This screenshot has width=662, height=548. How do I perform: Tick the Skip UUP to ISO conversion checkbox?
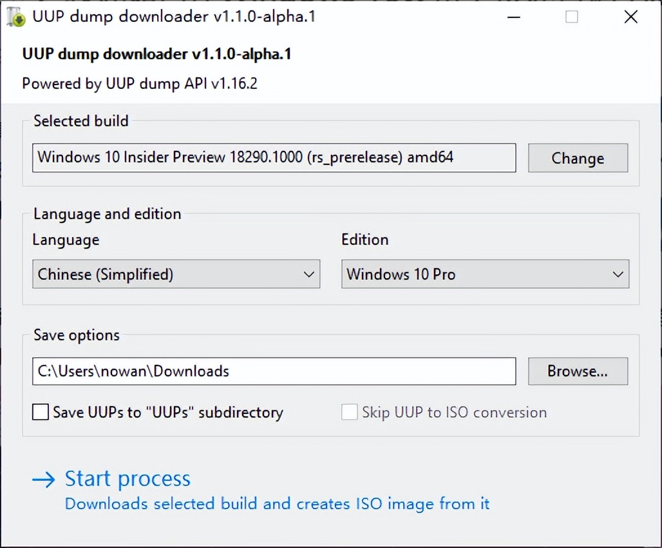[x=350, y=412]
